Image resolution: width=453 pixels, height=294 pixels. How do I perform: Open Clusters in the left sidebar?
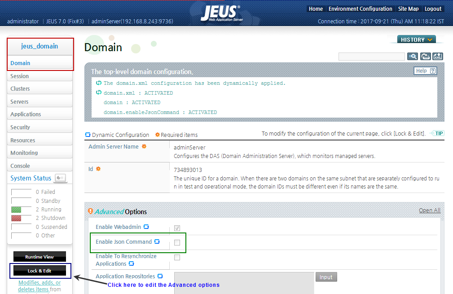(40, 89)
